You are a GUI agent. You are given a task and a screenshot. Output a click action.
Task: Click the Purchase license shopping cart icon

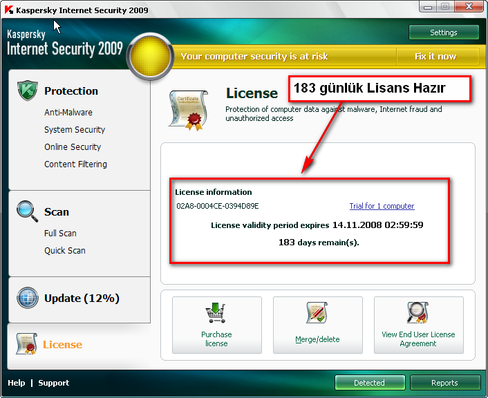[216, 313]
